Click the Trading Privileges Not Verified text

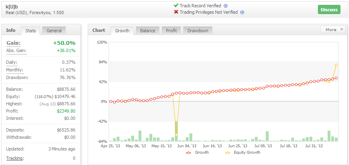(x=209, y=12)
